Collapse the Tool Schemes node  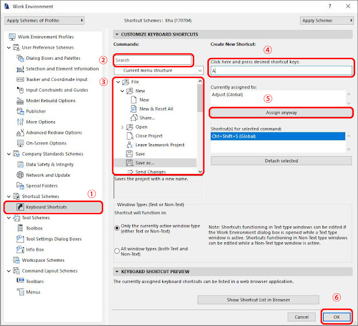tap(9, 218)
